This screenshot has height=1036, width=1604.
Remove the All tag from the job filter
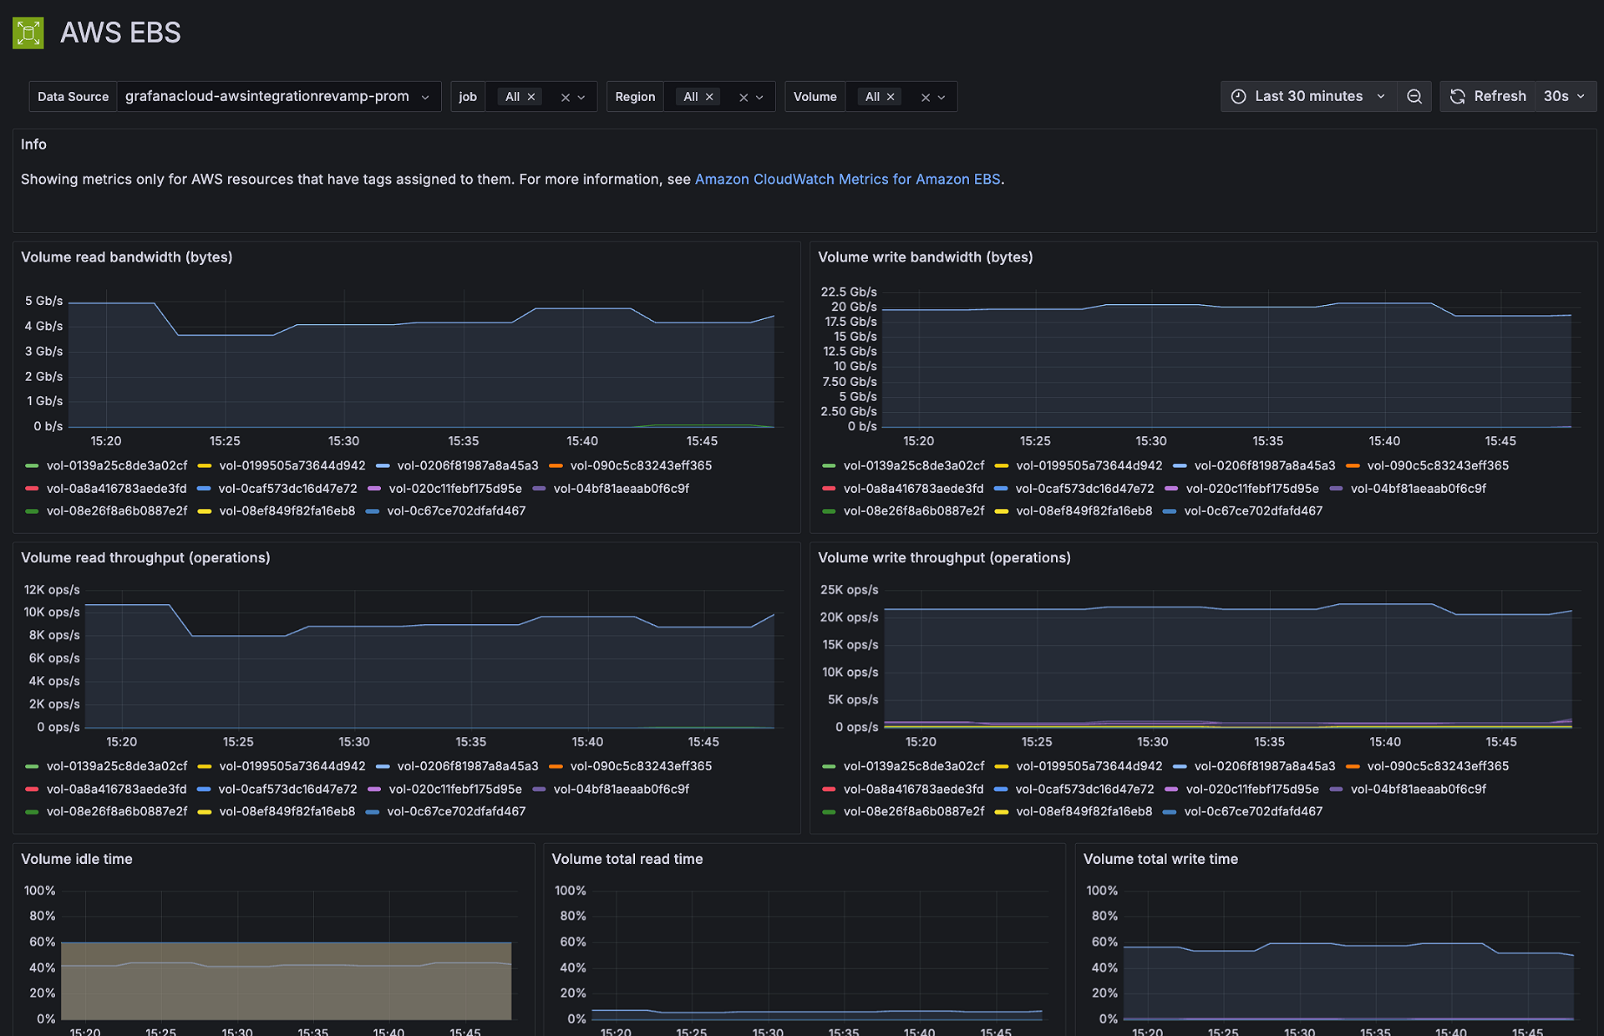(531, 96)
